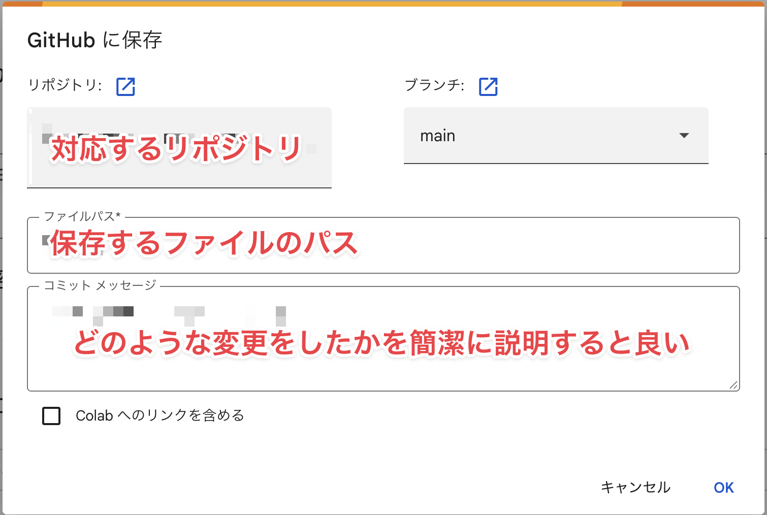Image resolution: width=767 pixels, height=515 pixels.
Task: Select the external link icon nearest the dialog title
Action: click(x=125, y=87)
